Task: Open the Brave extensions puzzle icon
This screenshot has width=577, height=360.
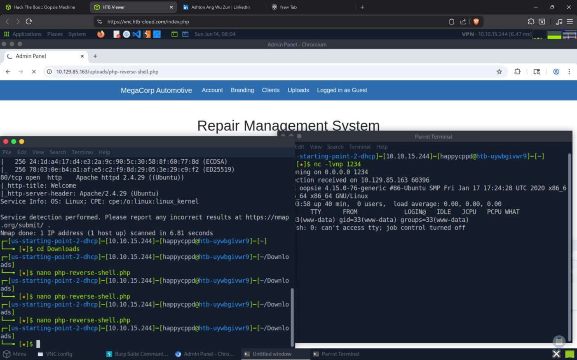Action: (531, 21)
